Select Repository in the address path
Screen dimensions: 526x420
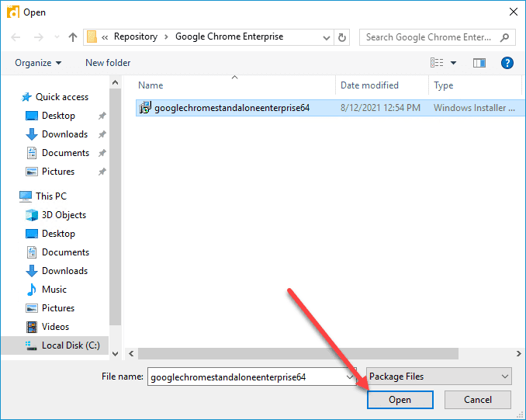136,36
